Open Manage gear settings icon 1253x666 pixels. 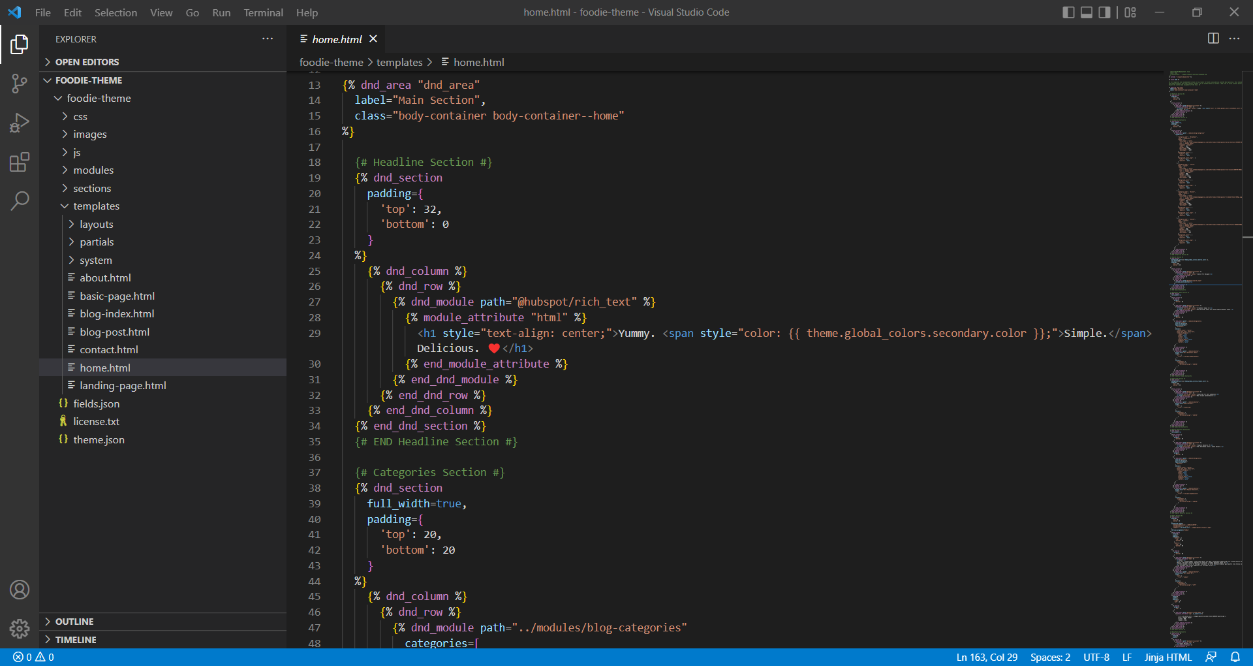click(20, 628)
